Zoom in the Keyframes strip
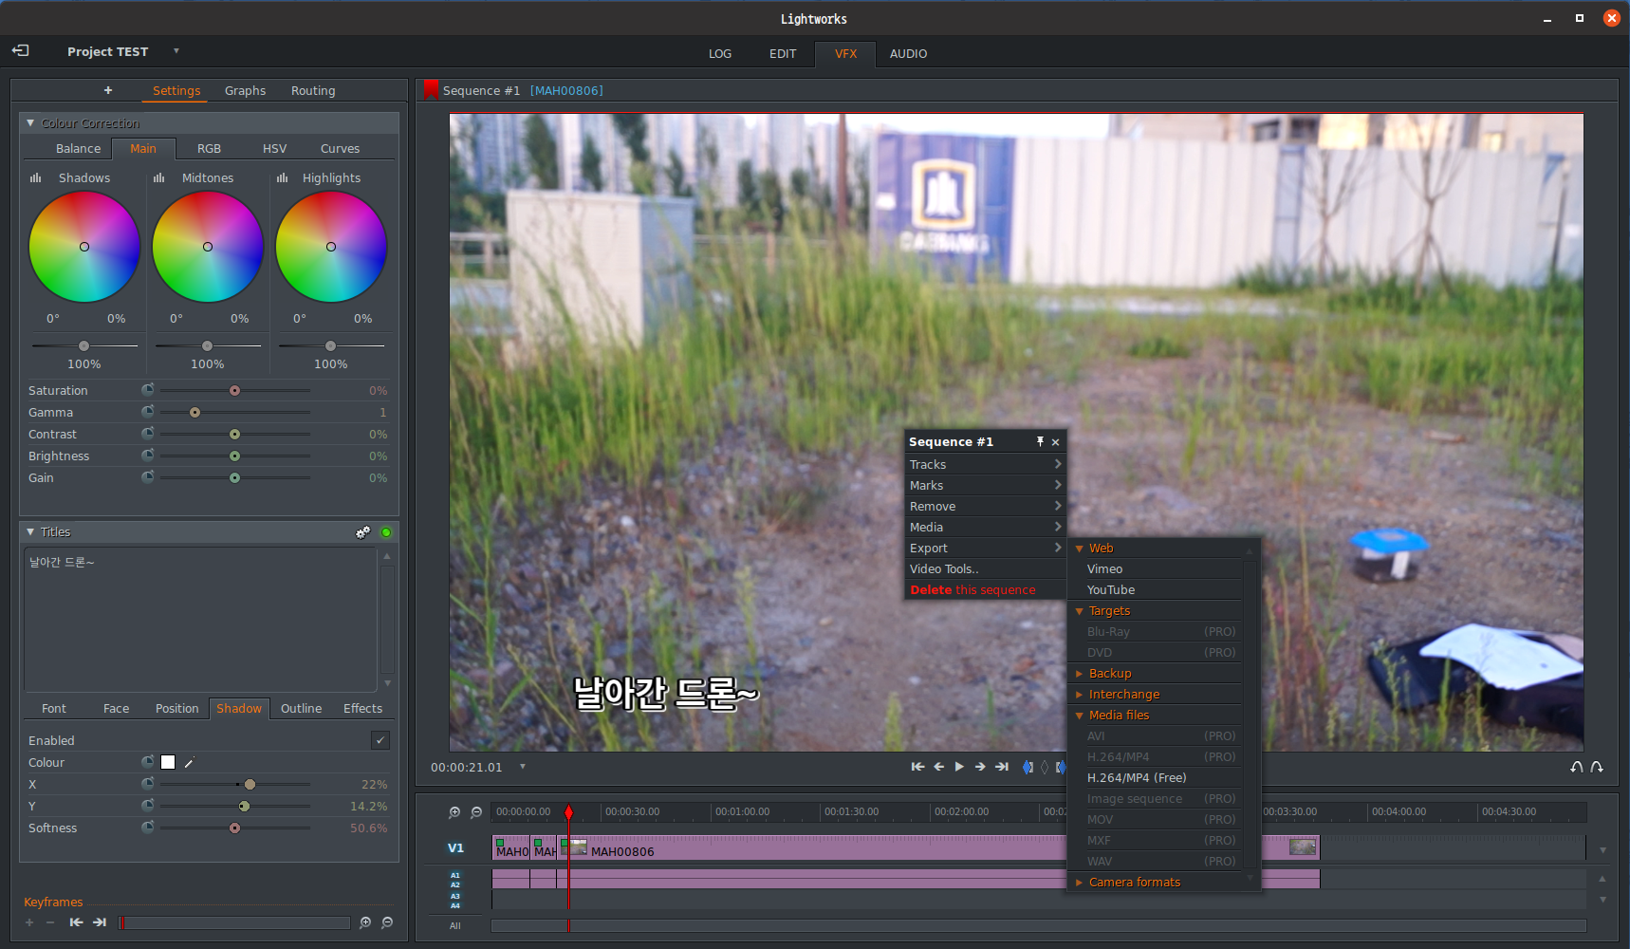The width and height of the screenshot is (1630, 949). click(365, 922)
